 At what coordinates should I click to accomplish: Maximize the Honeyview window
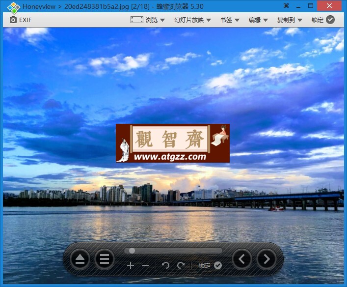coord(311,6)
